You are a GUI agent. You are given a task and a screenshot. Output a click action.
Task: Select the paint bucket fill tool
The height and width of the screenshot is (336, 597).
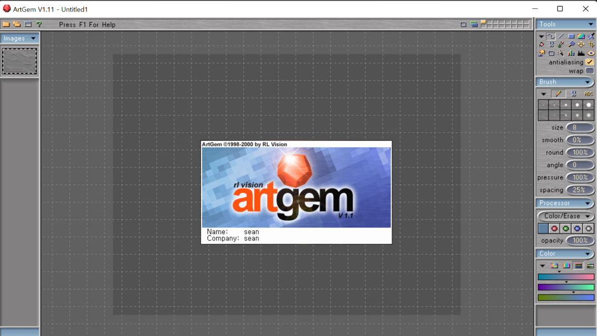(541, 45)
